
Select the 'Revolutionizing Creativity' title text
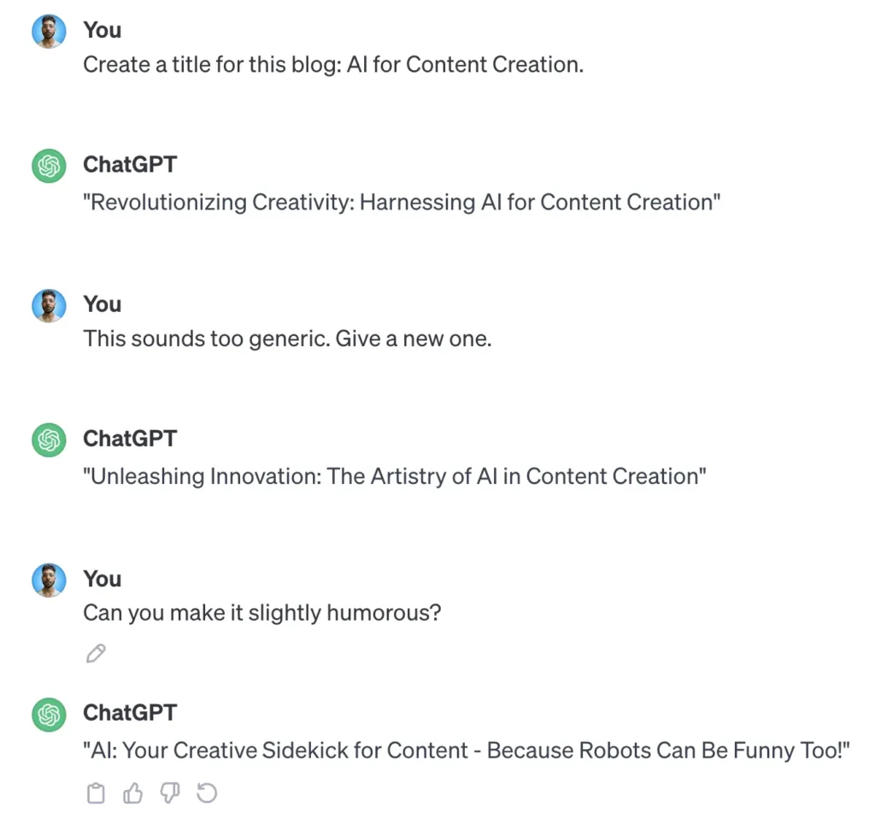pos(402,203)
